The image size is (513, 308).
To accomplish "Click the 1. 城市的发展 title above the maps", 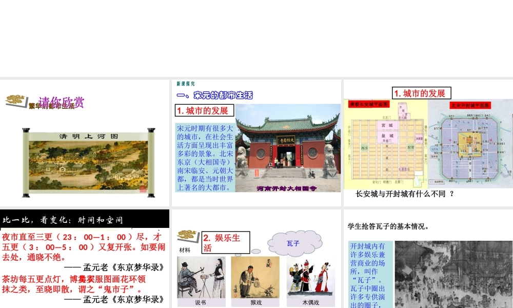I will pyautogui.click(x=421, y=93).
